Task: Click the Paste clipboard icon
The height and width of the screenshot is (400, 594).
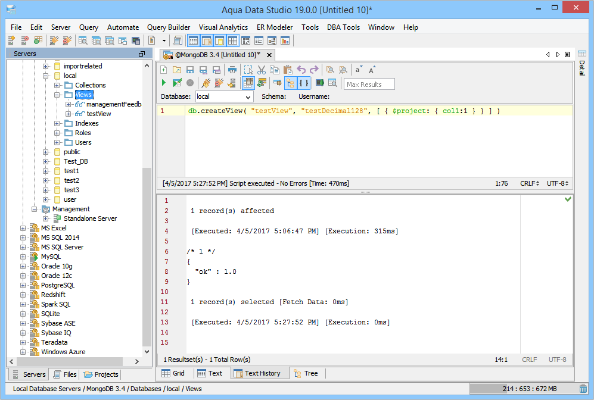Action: pos(288,70)
